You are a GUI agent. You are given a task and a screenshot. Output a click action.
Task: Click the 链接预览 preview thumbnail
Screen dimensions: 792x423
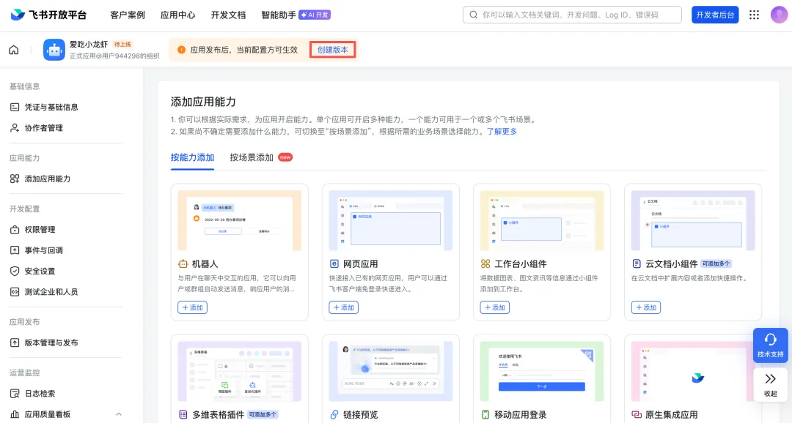point(390,371)
